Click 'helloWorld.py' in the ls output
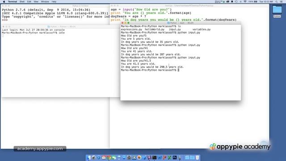Screen dimensions: 286x161 (x=155, y=30)
